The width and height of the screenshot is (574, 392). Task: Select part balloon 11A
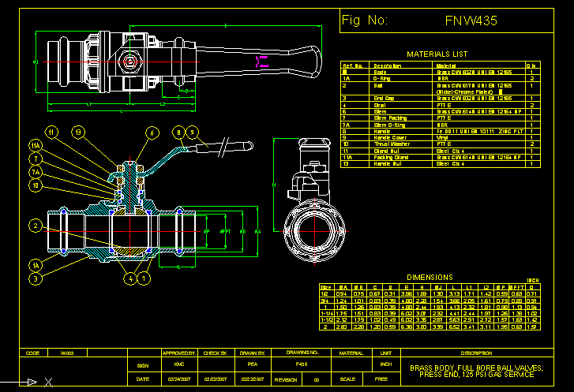36,146
